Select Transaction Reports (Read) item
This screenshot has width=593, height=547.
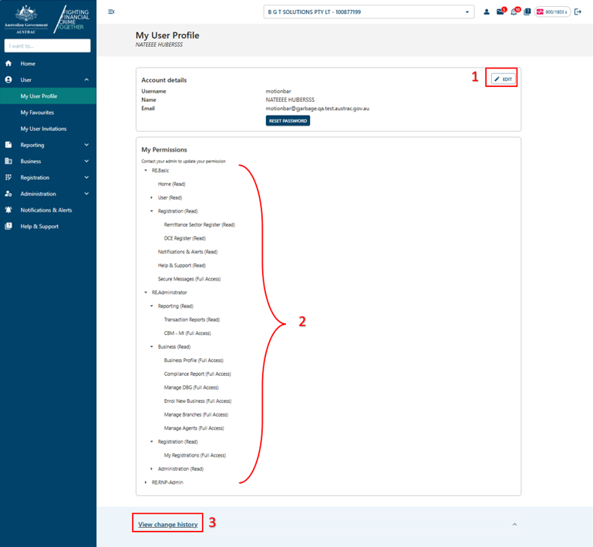pos(192,320)
